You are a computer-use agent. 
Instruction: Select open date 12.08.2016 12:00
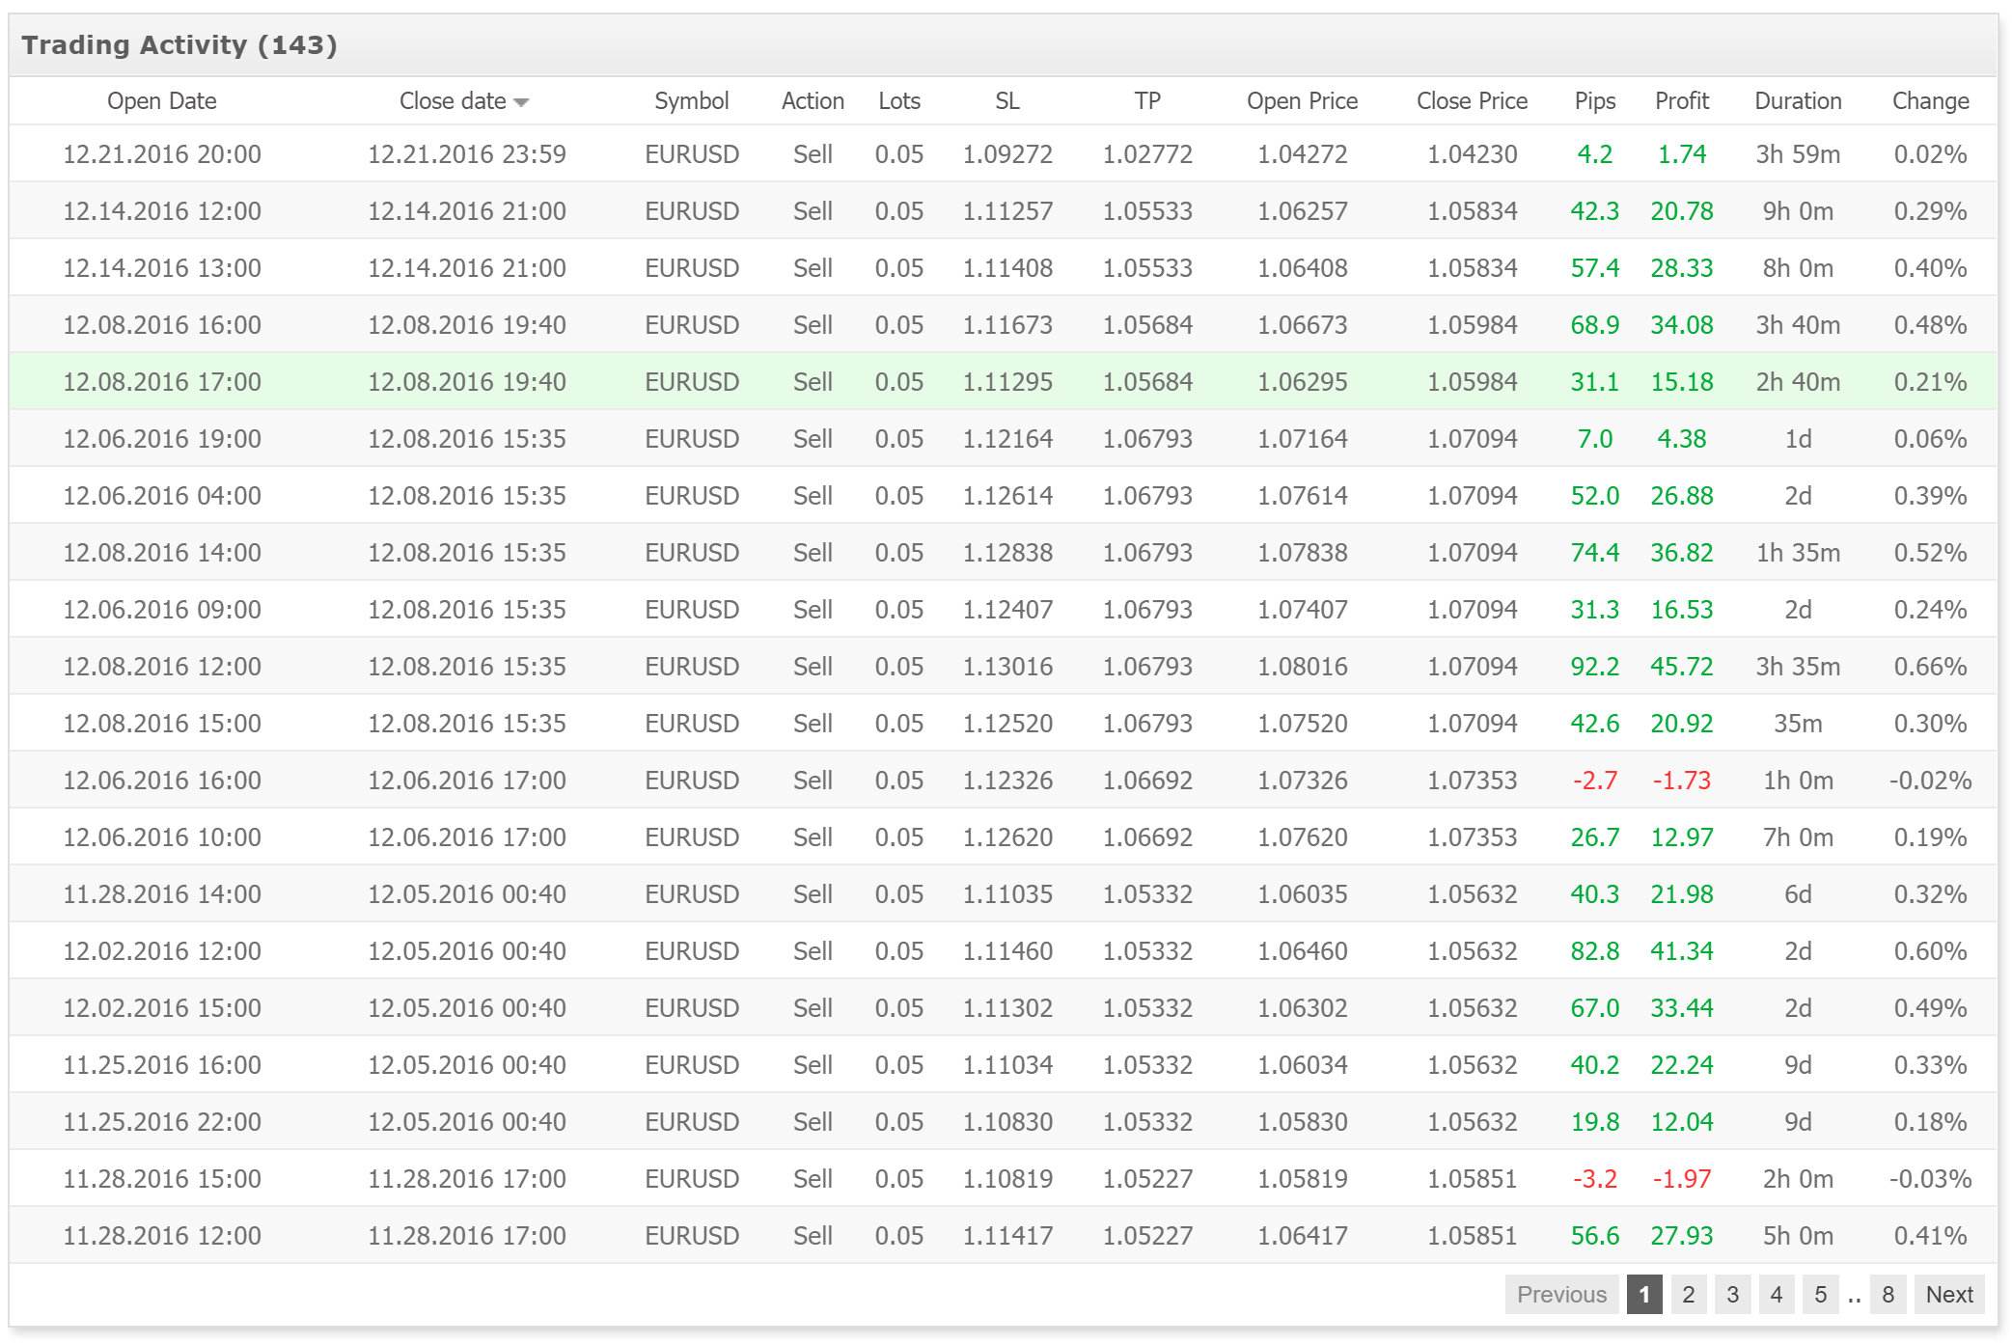pos(162,667)
